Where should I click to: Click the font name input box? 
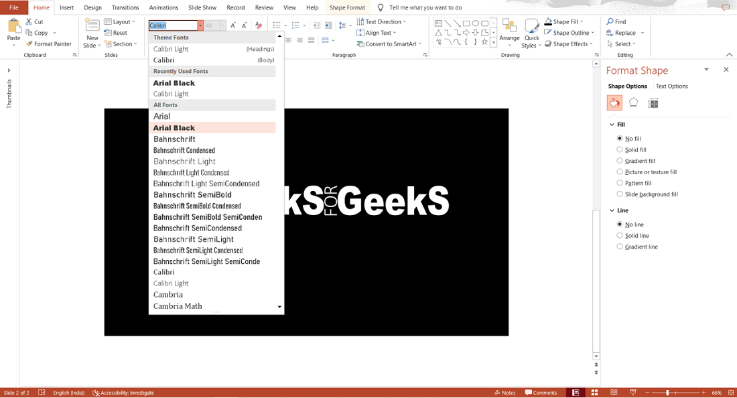[173, 25]
